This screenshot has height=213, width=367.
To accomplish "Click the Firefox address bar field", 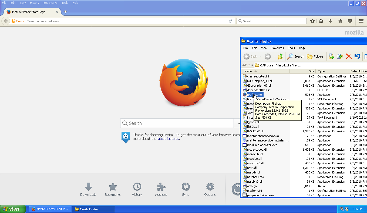I will (126, 21).
